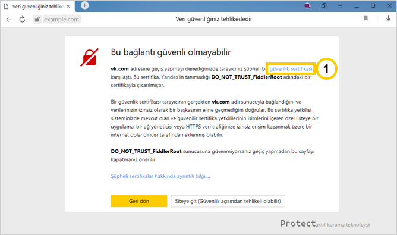
Task: Click the yellow 'Geri dön' button
Action: click(138, 201)
